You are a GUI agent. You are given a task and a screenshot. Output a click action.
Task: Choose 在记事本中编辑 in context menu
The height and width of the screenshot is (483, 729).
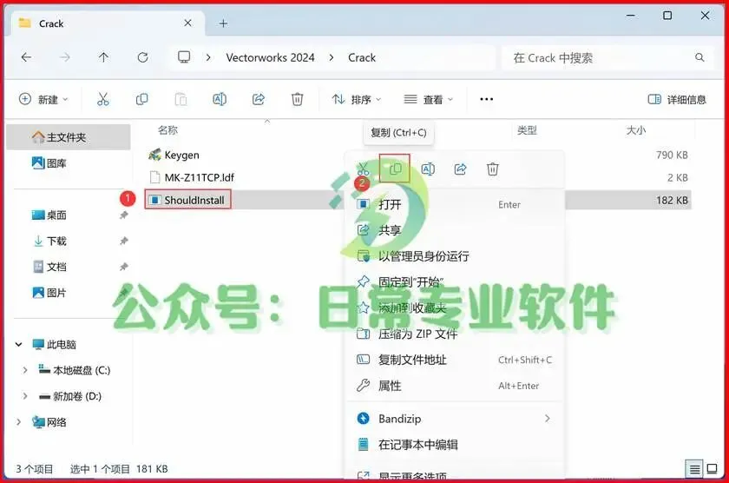(x=454, y=445)
